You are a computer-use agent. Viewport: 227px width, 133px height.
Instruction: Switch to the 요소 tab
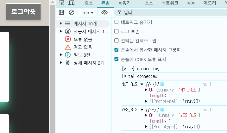(89, 3)
